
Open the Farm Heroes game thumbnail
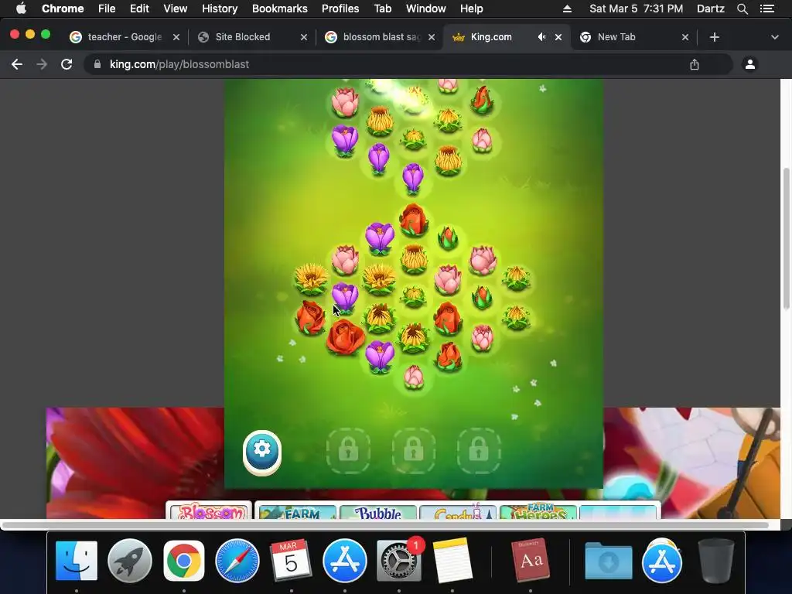[538, 511]
